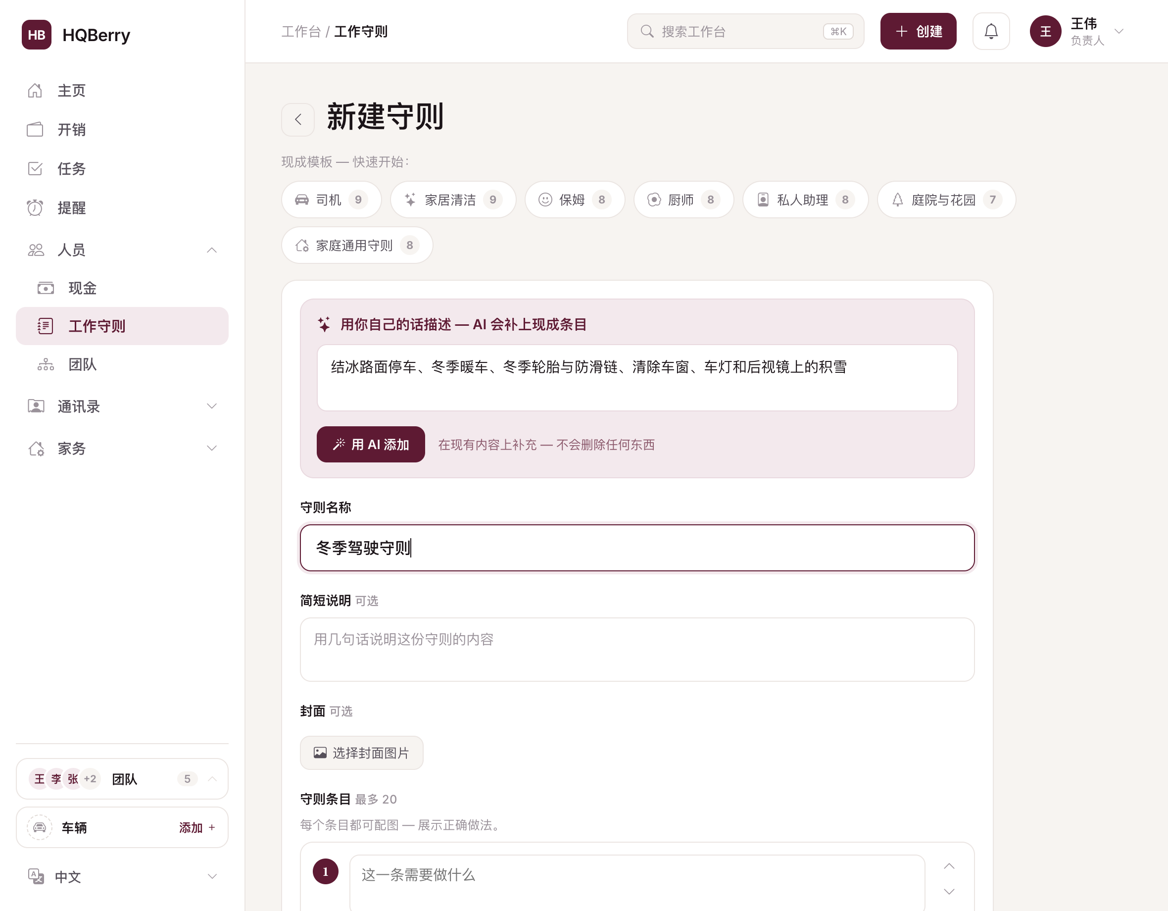Open 现金 under 人员
1168x911 pixels.
pos(122,288)
